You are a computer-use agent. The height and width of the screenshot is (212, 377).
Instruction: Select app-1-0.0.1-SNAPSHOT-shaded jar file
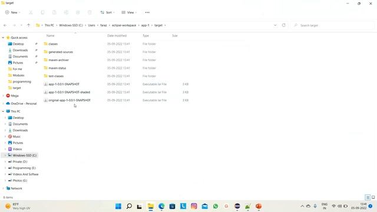70,92
